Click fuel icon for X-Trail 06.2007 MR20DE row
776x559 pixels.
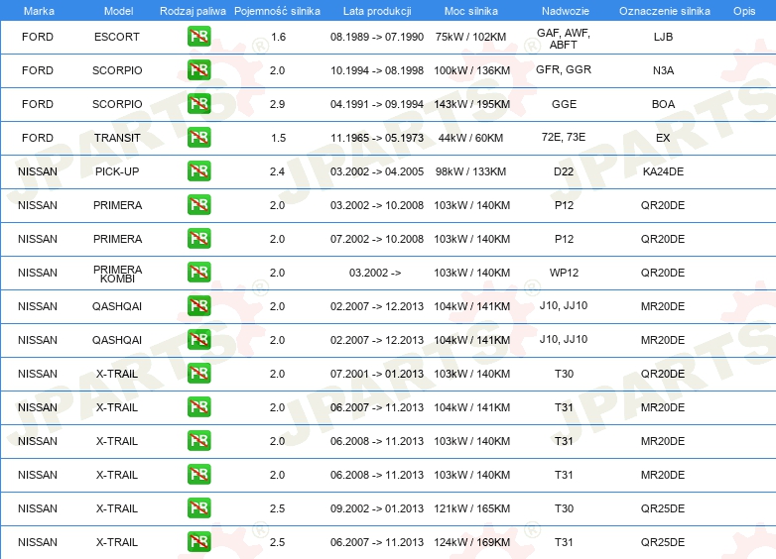point(198,406)
